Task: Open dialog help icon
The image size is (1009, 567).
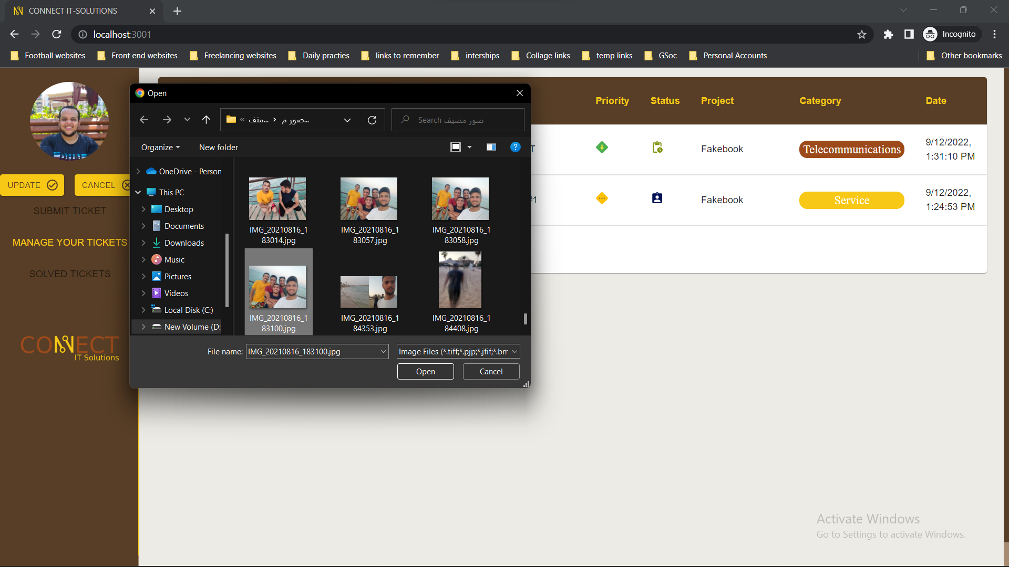Action: [516, 147]
